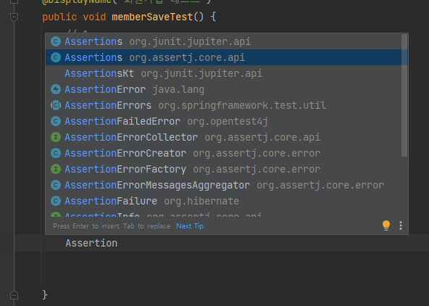429x306 pixels.
Task: Click the completion list vertical scrollbar
Action: (404, 95)
